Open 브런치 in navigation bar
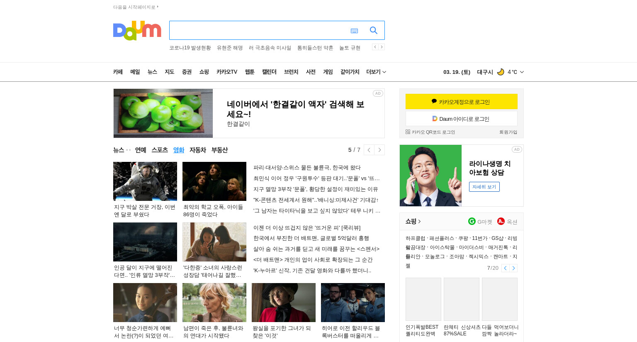Viewport: 637px width, 342px height. tap(291, 72)
